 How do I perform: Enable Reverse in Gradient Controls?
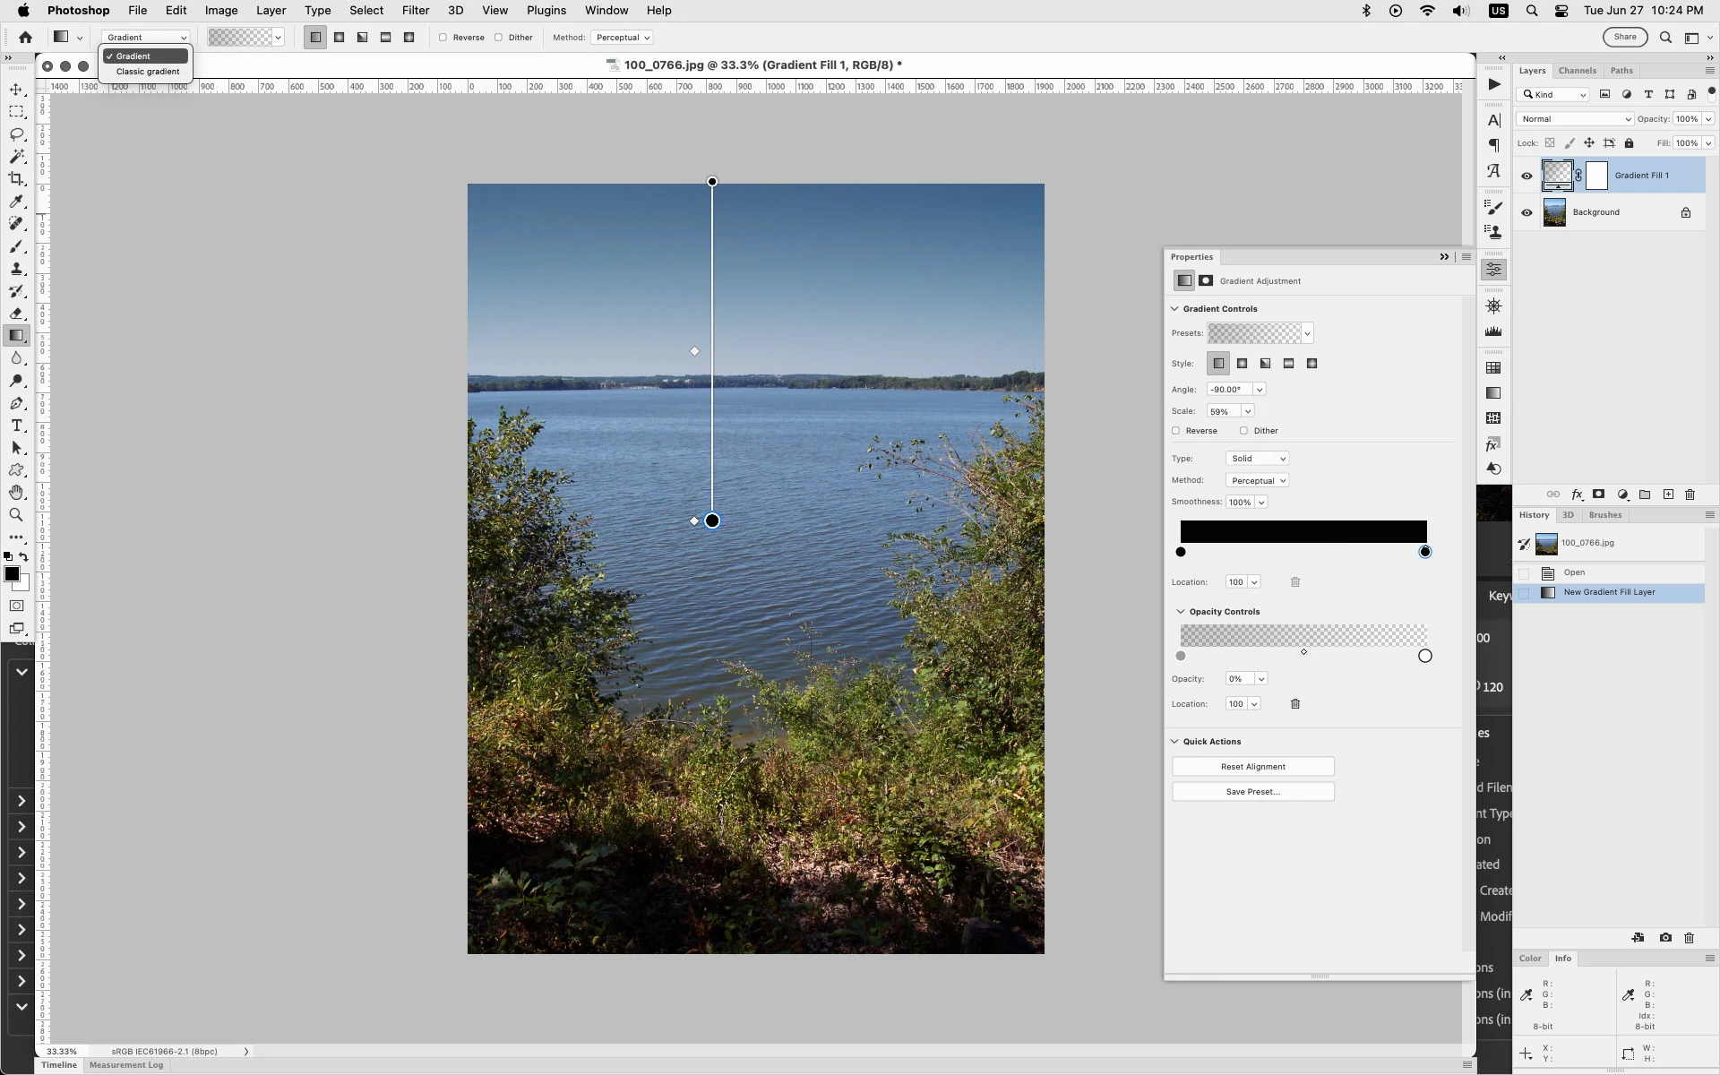[1176, 431]
